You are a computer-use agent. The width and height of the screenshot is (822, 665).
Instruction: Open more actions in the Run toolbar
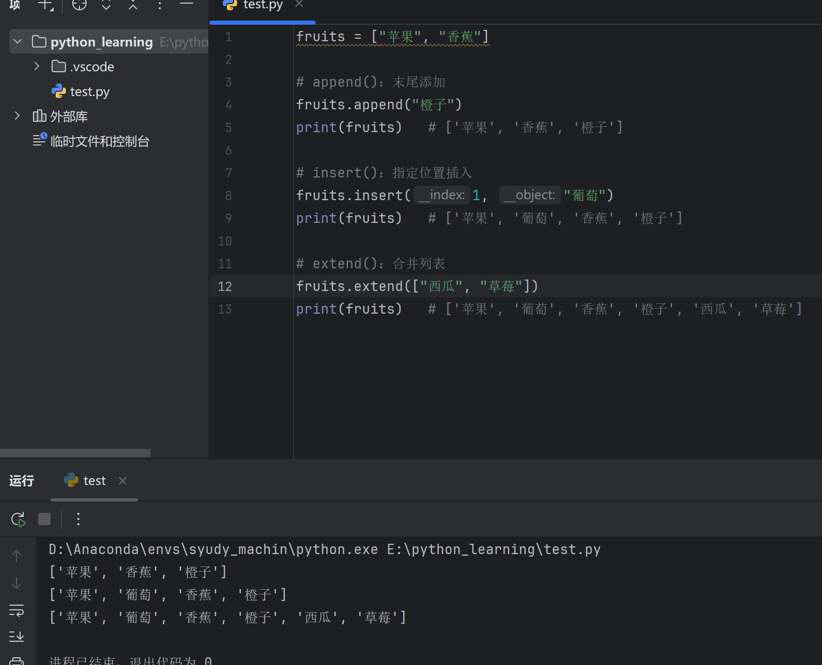click(x=78, y=519)
